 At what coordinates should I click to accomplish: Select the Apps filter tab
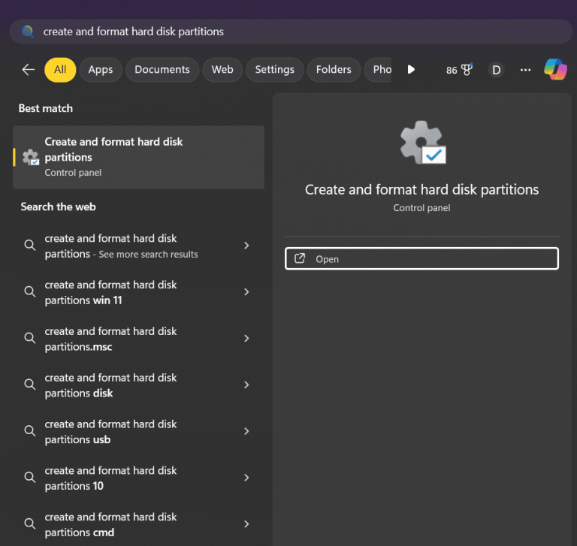(x=100, y=70)
